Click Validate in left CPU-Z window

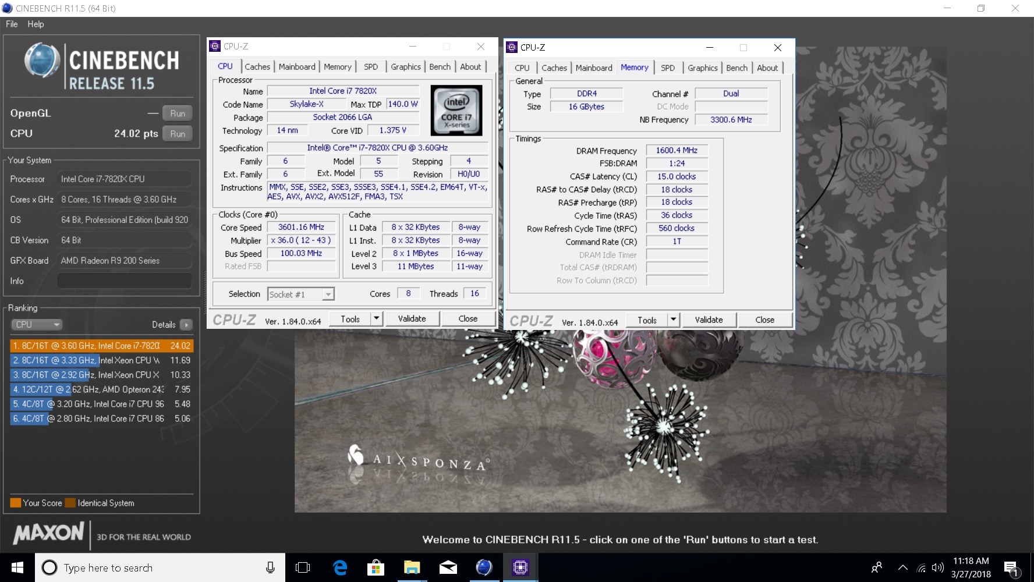coord(412,319)
